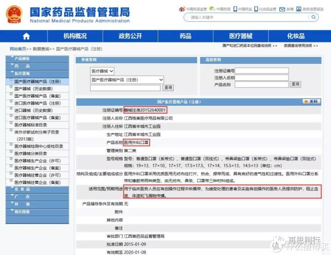The height and width of the screenshot is (255, 331).
Task: Open the 政务公开 navigation menu
Action: (x=130, y=36)
